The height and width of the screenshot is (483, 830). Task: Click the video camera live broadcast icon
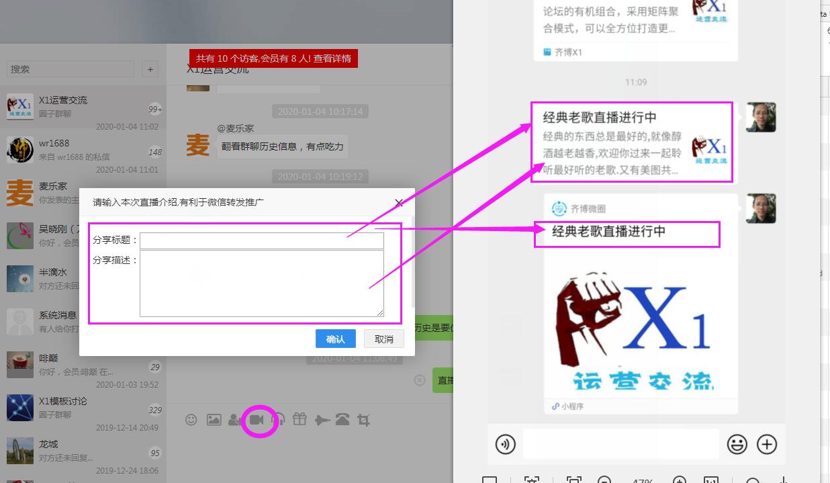tap(257, 420)
